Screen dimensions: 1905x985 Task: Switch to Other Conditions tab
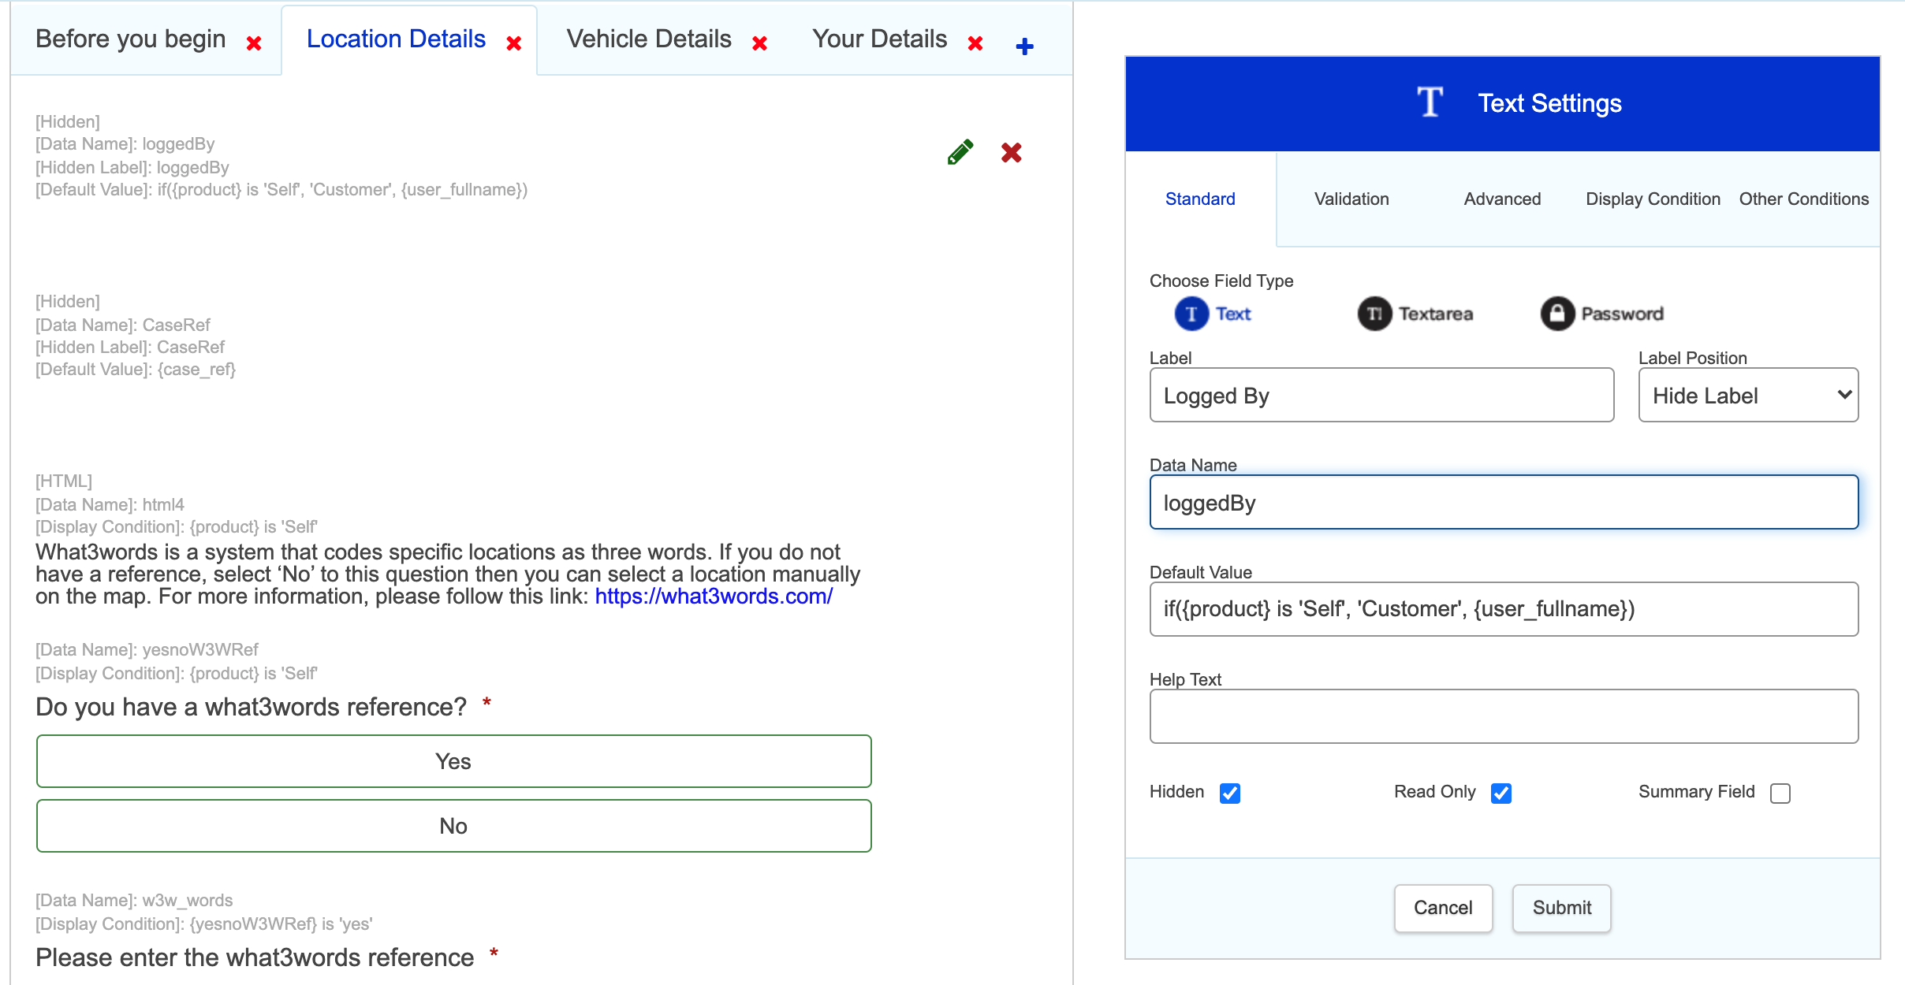1804,199
